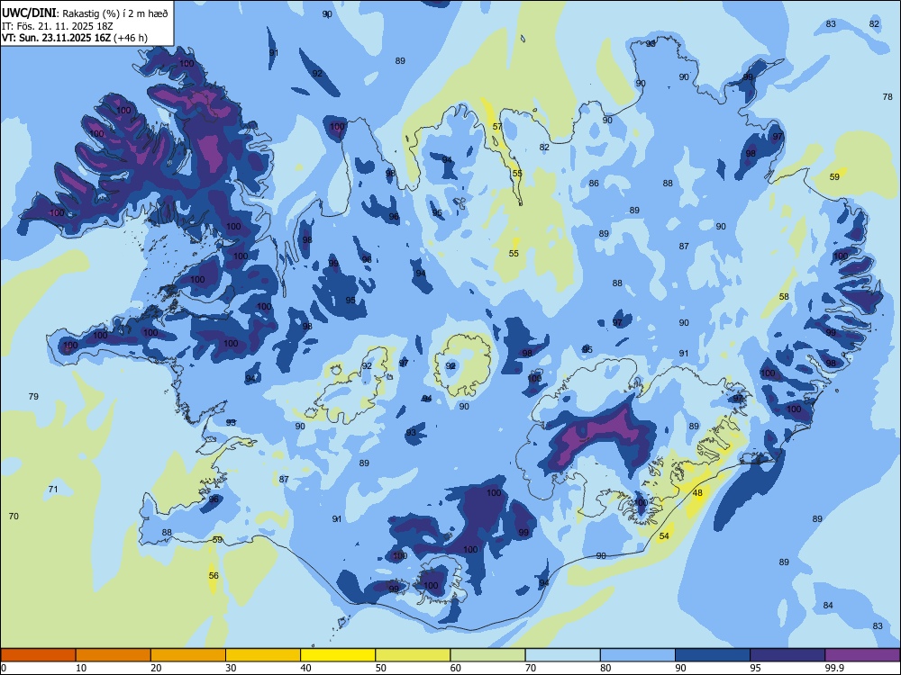Select the 20–30 legend color block
This screenshot has height=675, width=901.
(x=188, y=655)
